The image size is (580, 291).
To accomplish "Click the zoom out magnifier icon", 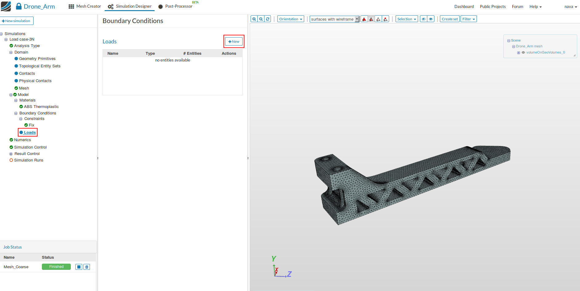I will point(261,19).
